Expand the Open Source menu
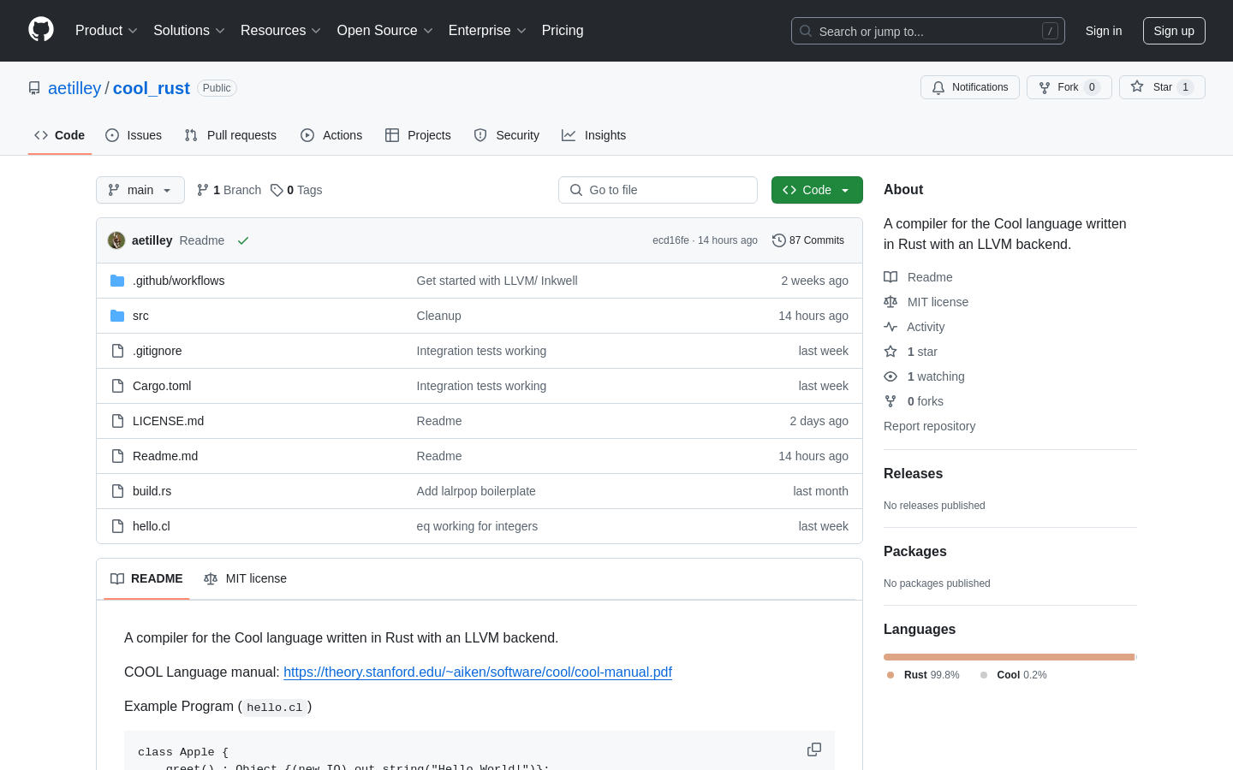 [385, 30]
